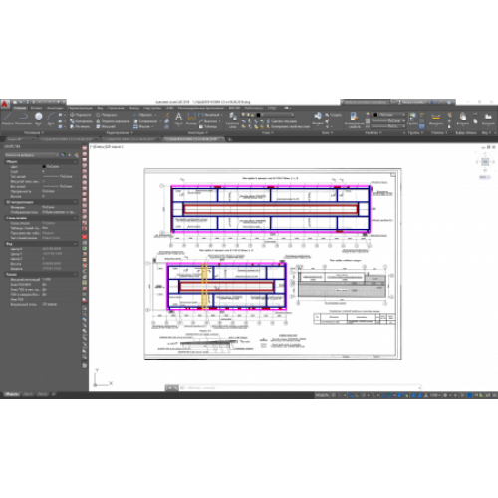
Task: Open the object selection dropdown in properties
Action: 32,155
